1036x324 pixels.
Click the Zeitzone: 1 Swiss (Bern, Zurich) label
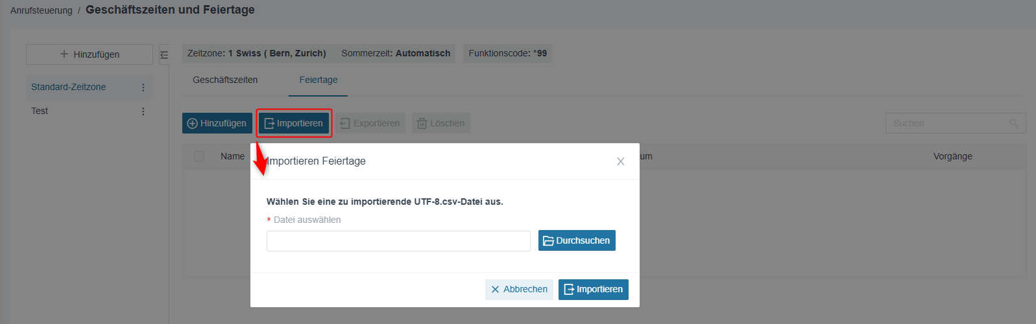[x=257, y=53]
